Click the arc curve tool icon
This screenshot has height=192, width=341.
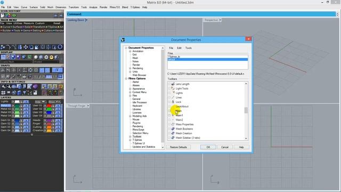(9, 47)
